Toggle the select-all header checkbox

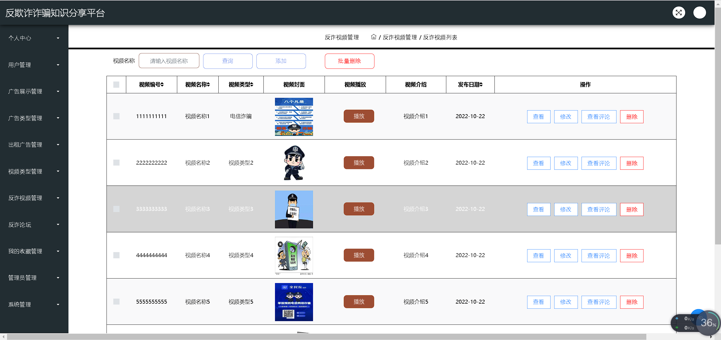point(116,85)
